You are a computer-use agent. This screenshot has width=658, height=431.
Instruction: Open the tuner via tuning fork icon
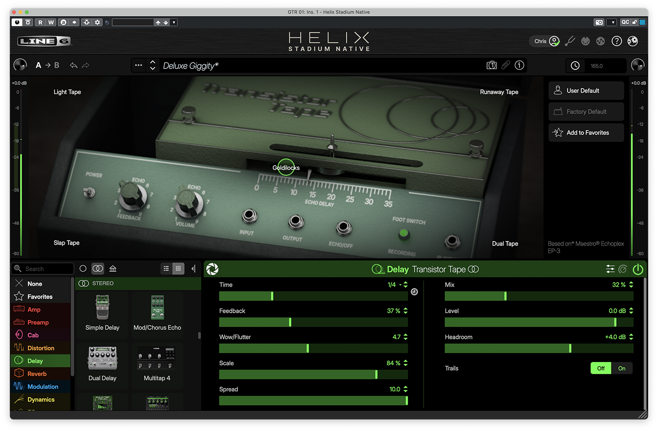tap(570, 41)
